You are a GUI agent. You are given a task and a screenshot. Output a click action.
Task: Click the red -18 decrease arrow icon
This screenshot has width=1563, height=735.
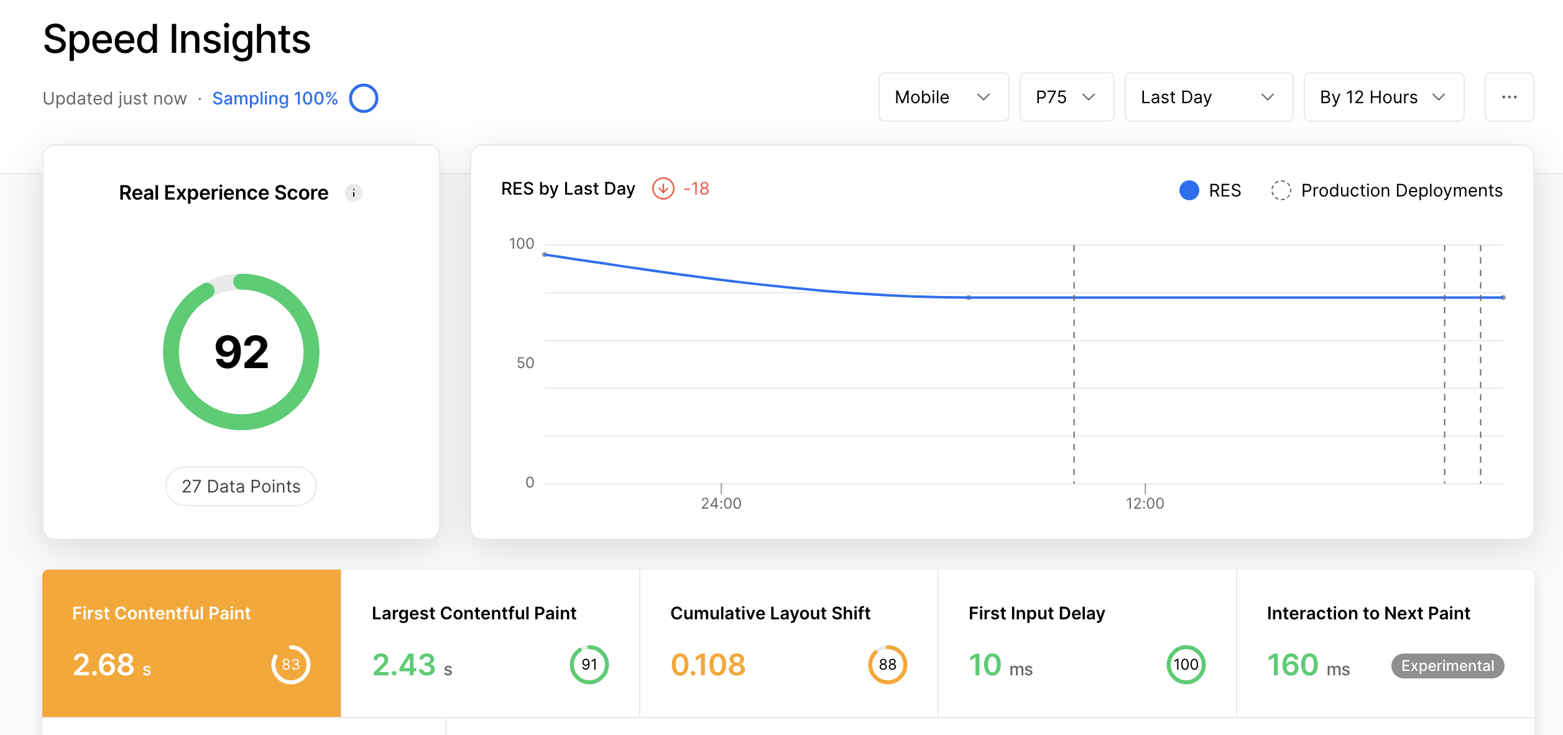pos(664,188)
